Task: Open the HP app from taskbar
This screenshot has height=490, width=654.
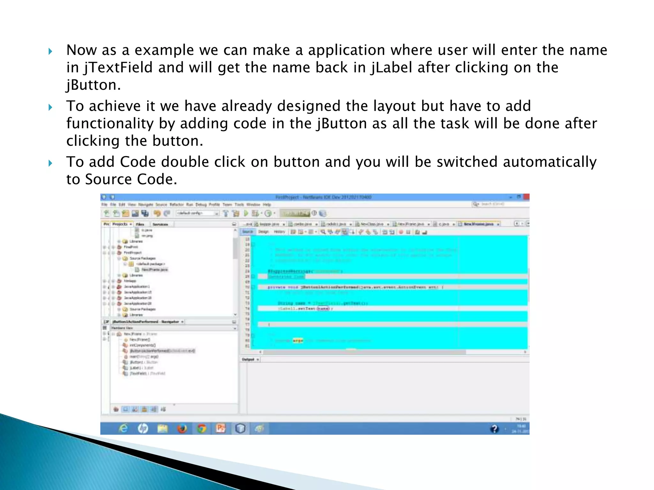Action: tap(143, 428)
